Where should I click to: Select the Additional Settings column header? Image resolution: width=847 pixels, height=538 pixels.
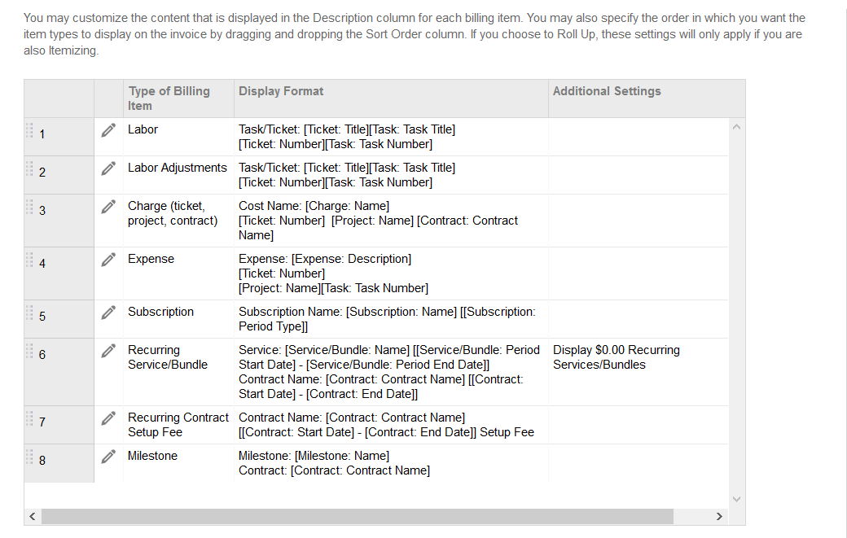click(607, 91)
